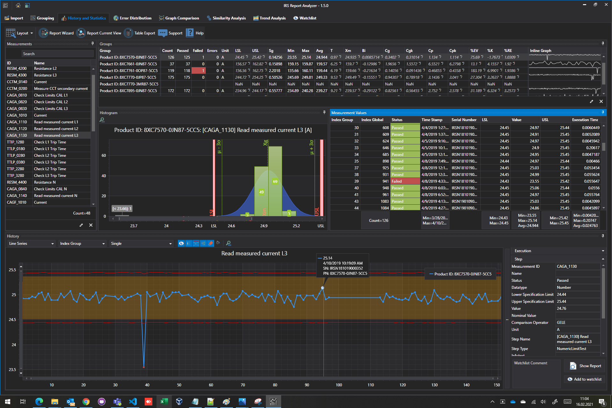Toggle the legend list button in History toolbar

[189, 243]
